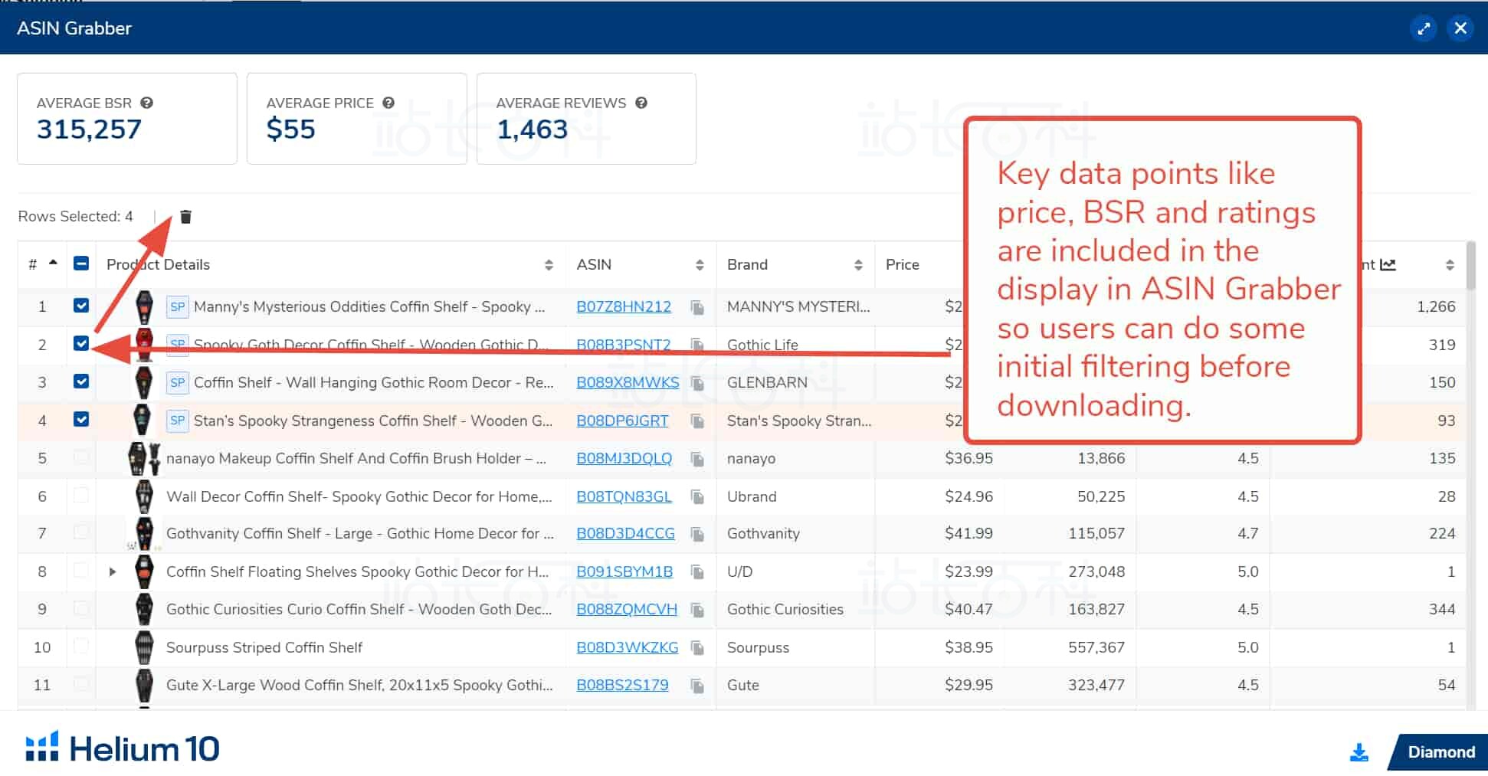
Task: Uncheck the Manny's Mysterious Oddities row checkbox
Action: tap(81, 306)
